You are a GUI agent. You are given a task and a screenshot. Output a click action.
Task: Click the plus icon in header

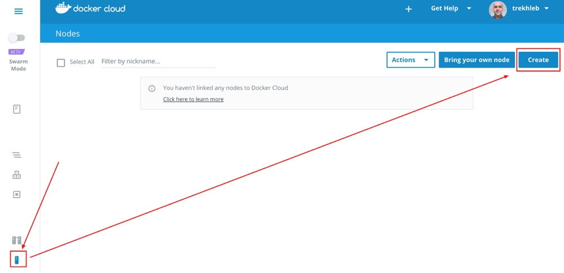(x=408, y=10)
